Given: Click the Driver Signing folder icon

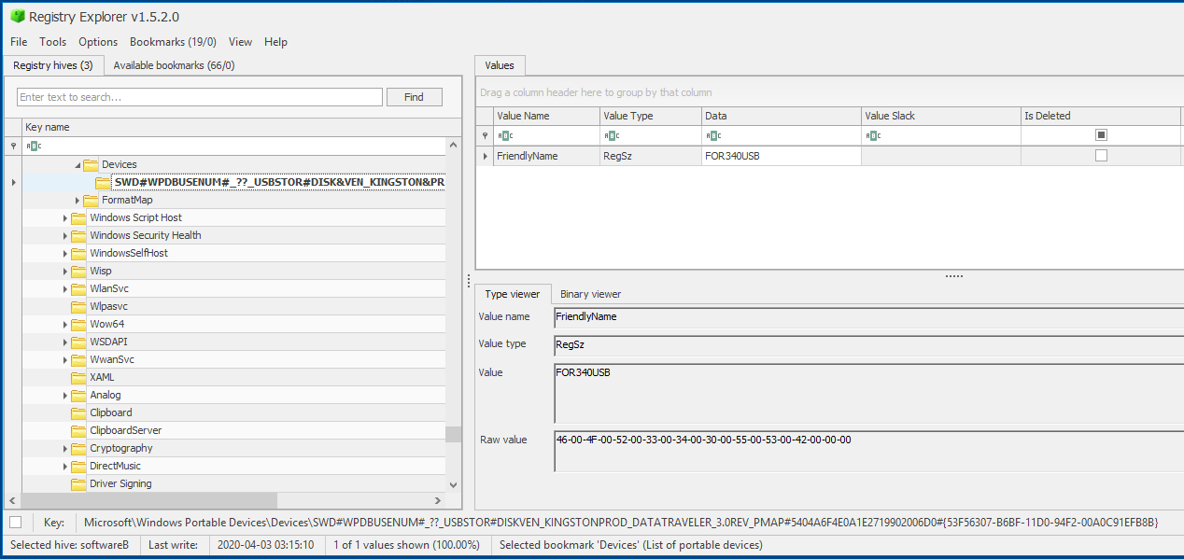Looking at the screenshot, I should pos(78,484).
